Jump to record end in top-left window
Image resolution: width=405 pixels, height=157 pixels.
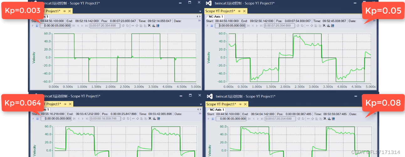[x=86, y=25]
